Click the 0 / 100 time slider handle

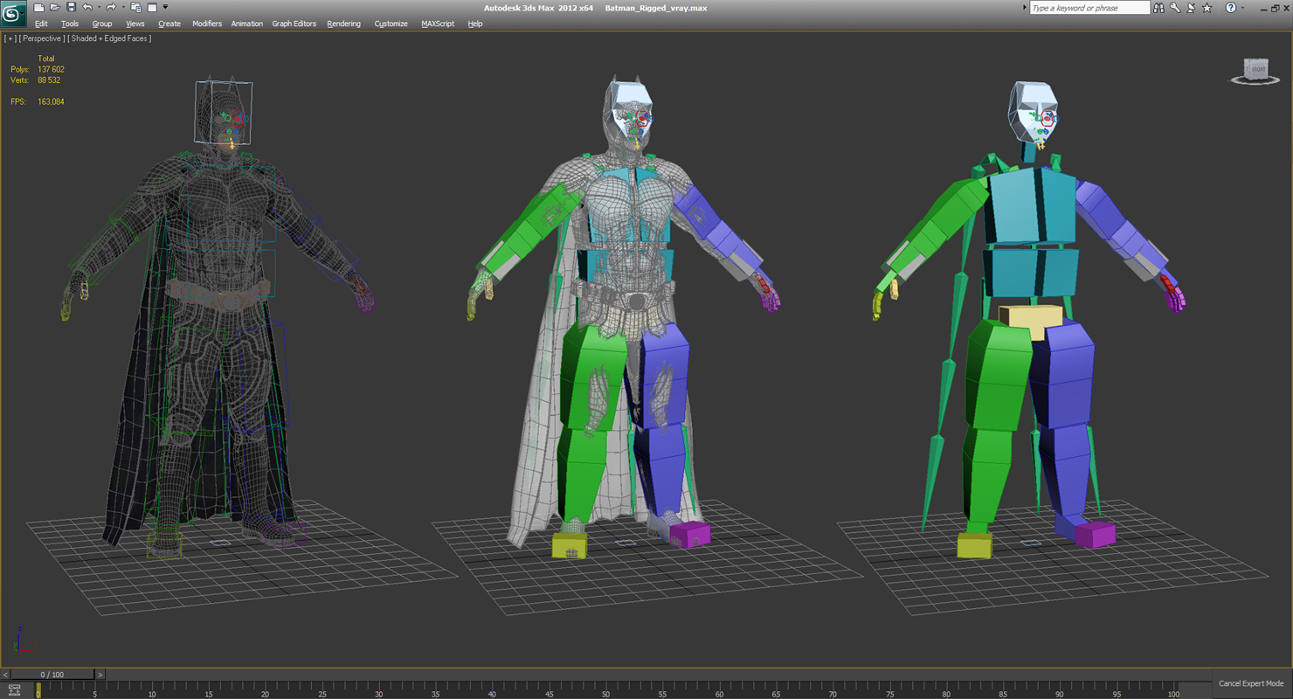(52, 675)
